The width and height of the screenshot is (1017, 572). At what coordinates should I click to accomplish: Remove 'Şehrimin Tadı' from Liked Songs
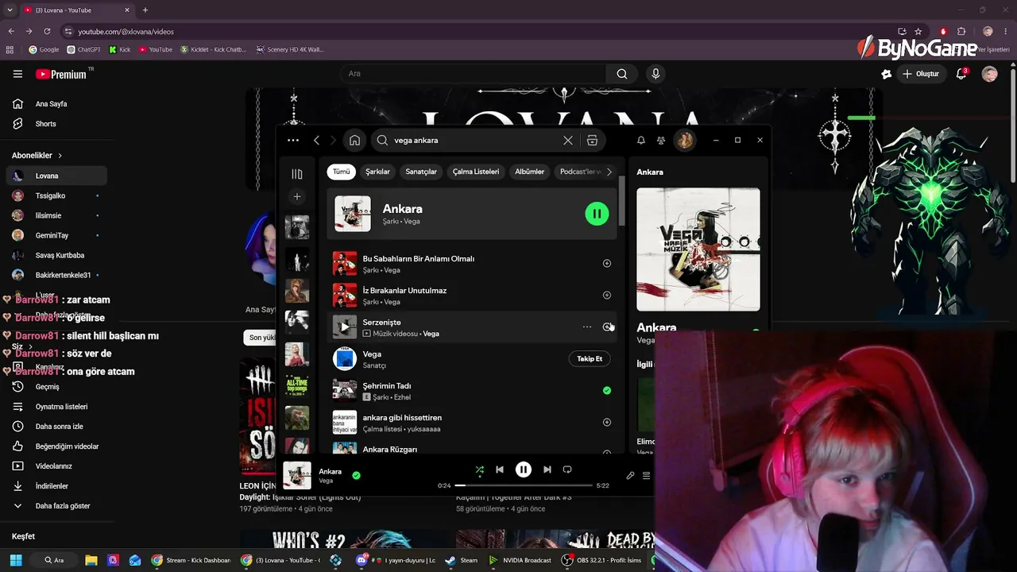(607, 390)
